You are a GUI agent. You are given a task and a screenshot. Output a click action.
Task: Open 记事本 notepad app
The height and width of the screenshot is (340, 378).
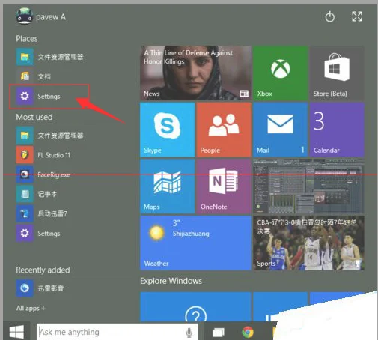point(37,194)
